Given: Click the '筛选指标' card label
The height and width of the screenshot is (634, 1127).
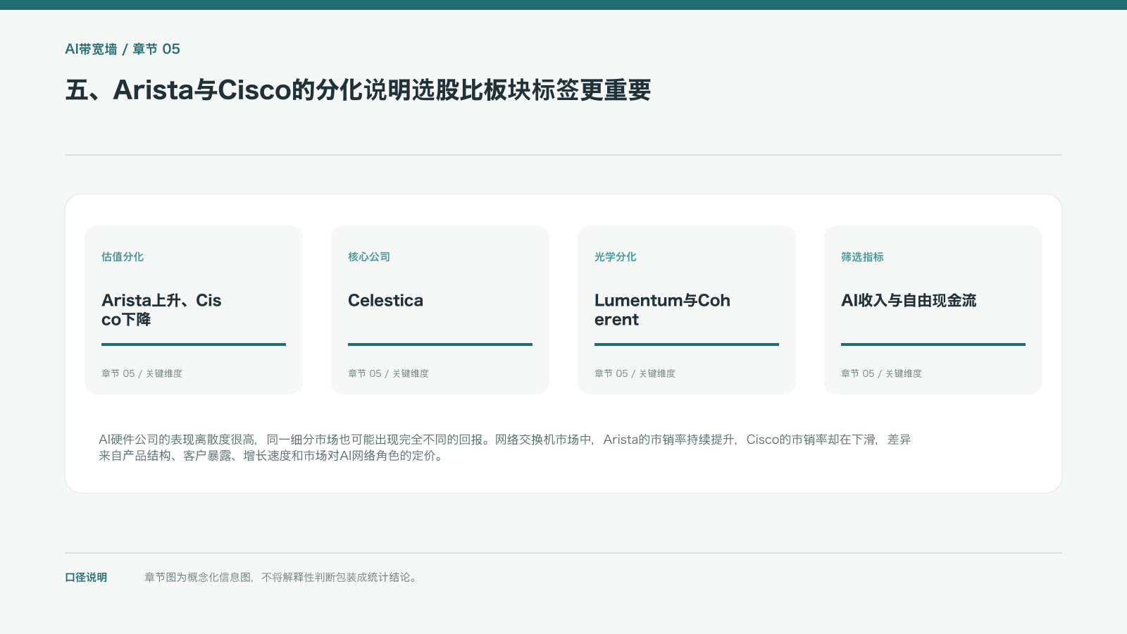Looking at the screenshot, I should [862, 257].
